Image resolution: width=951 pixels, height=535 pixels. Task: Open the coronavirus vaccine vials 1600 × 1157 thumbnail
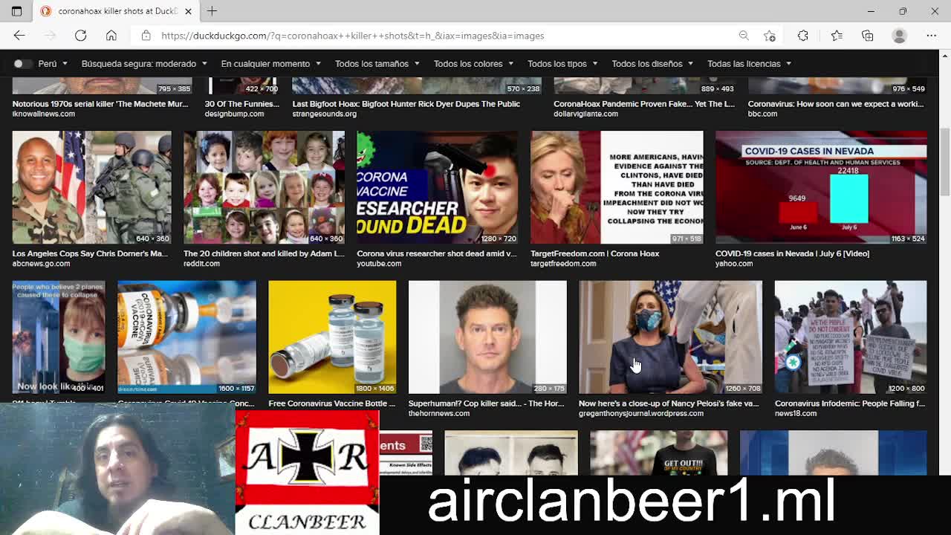tap(186, 337)
